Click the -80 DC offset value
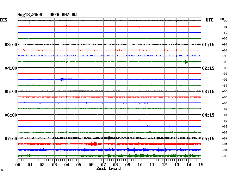Screen dimensions: 229x174 click(225, 50)
